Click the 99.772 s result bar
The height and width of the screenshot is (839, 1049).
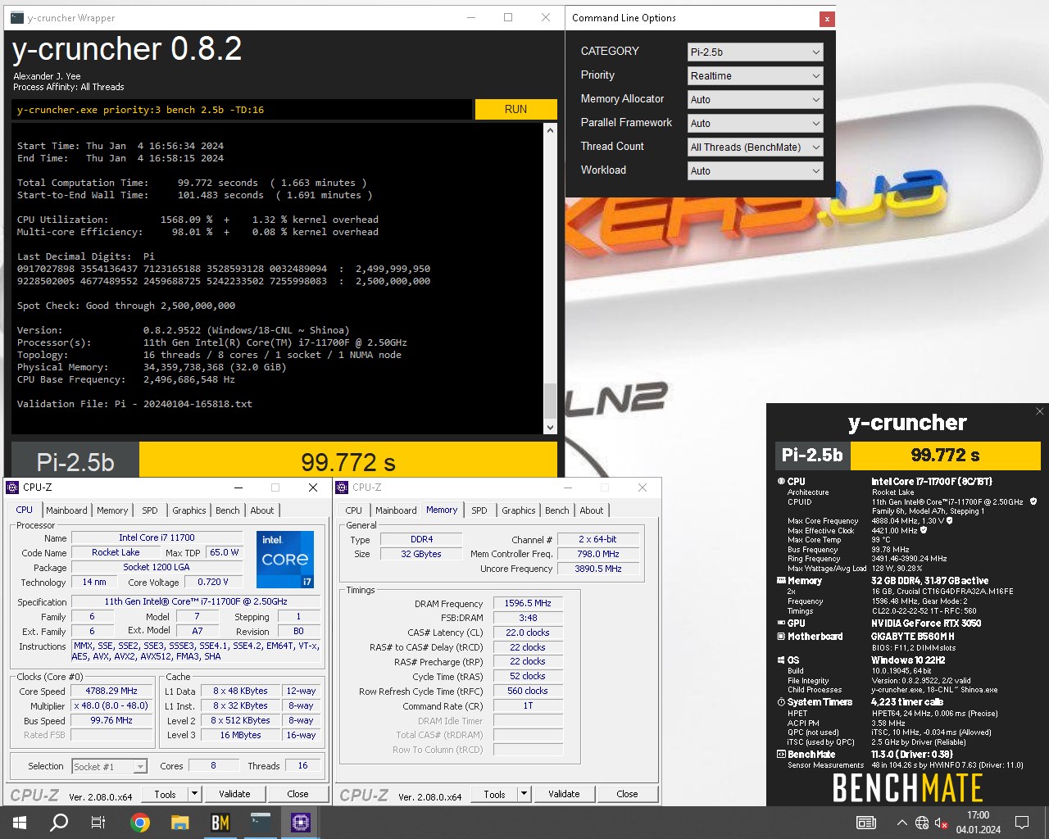coord(348,461)
